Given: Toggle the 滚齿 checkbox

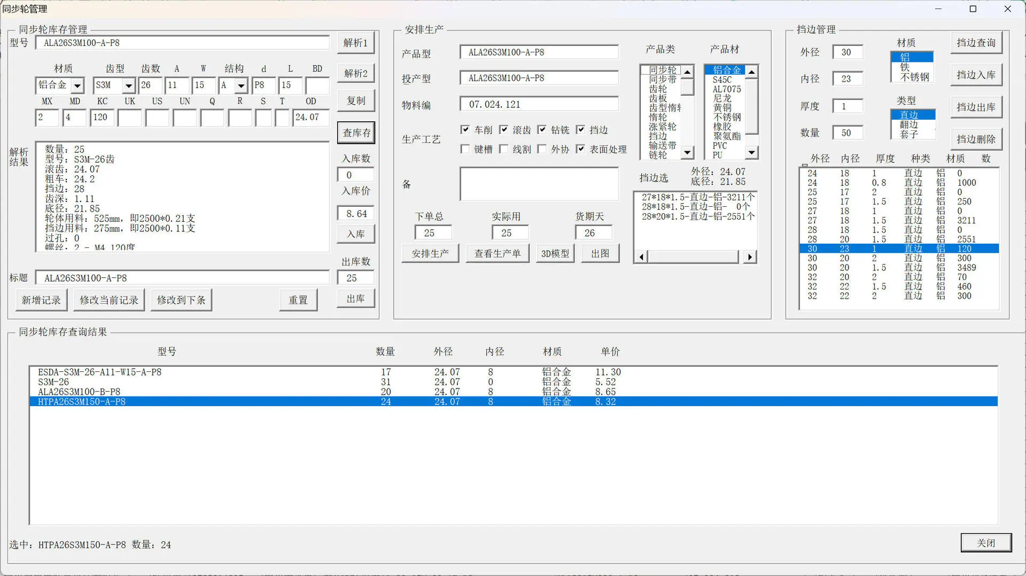Looking at the screenshot, I should pos(503,130).
